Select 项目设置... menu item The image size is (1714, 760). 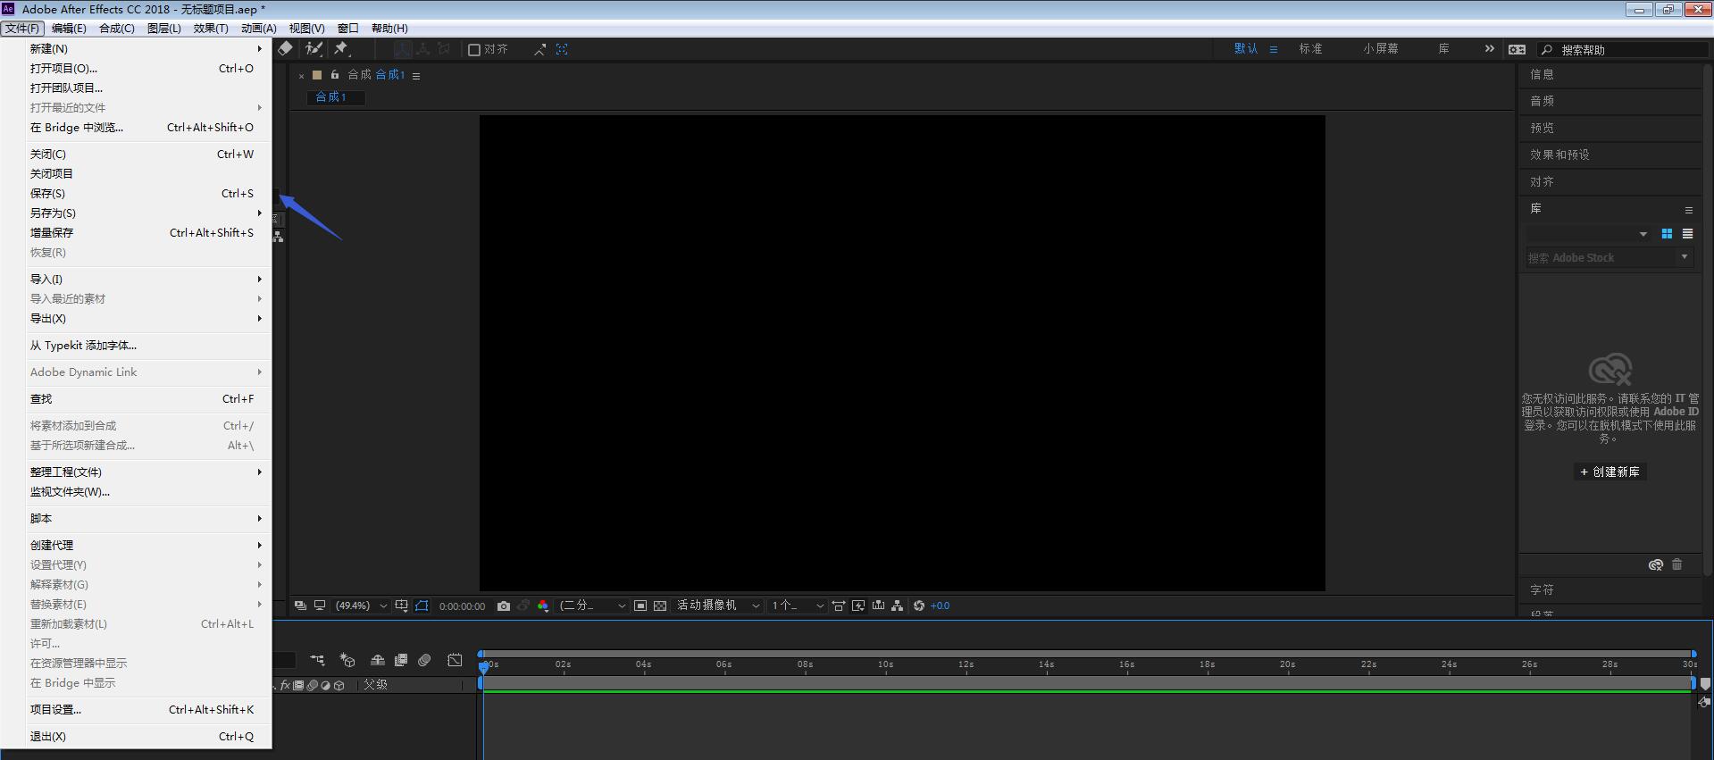point(146,710)
